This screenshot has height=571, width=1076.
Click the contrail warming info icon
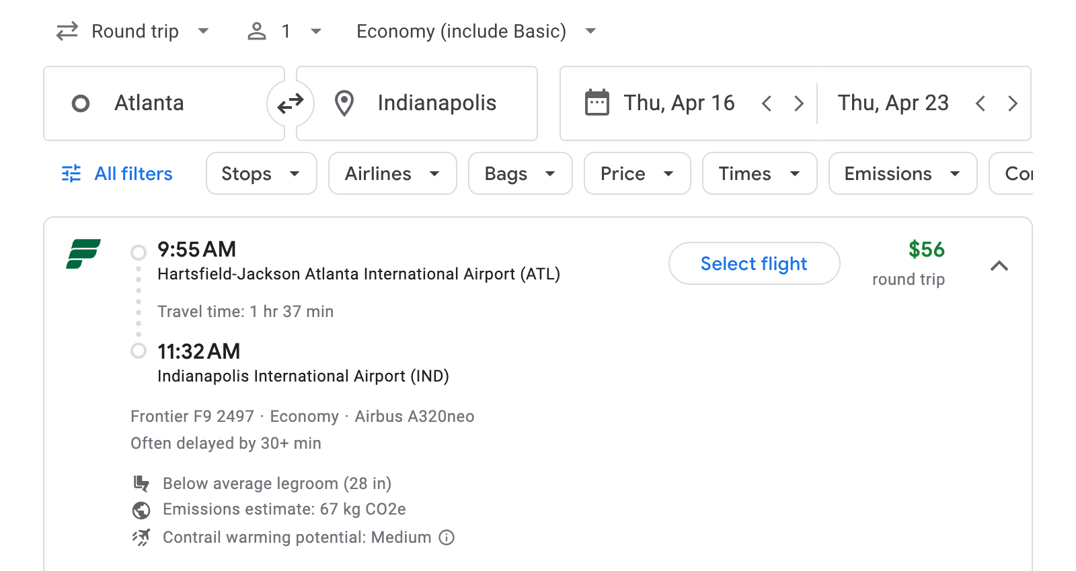[446, 537]
